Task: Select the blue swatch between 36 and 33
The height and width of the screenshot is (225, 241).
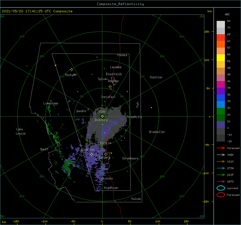Action: 221,98
